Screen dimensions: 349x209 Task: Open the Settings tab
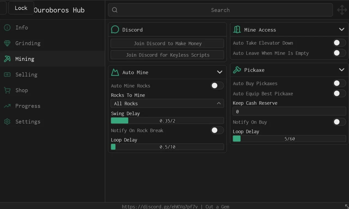[x=52, y=122]
